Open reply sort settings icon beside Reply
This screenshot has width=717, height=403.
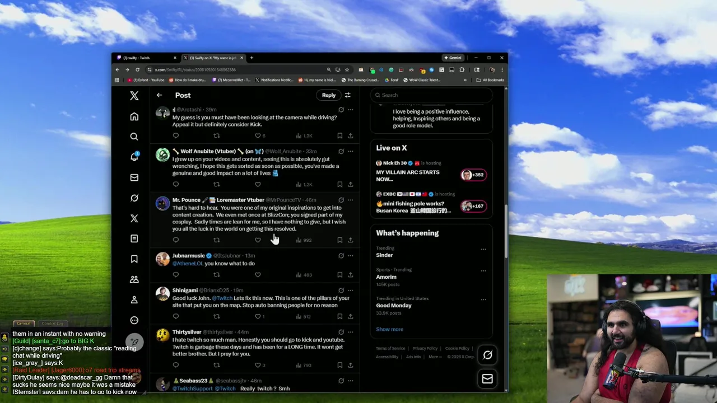click(x=348, y=95)
